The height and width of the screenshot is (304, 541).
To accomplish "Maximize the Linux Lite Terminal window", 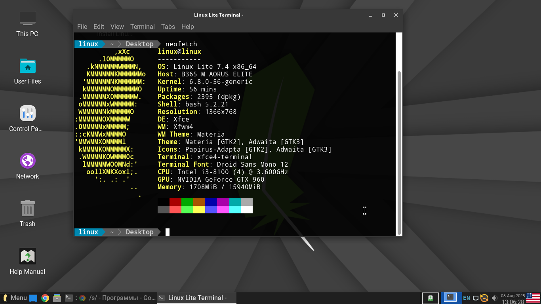I will pos(383,15).
